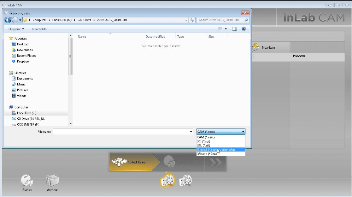Click 2019-05-17_00001-001 in the breadcrumb

(x=112, y=20)
